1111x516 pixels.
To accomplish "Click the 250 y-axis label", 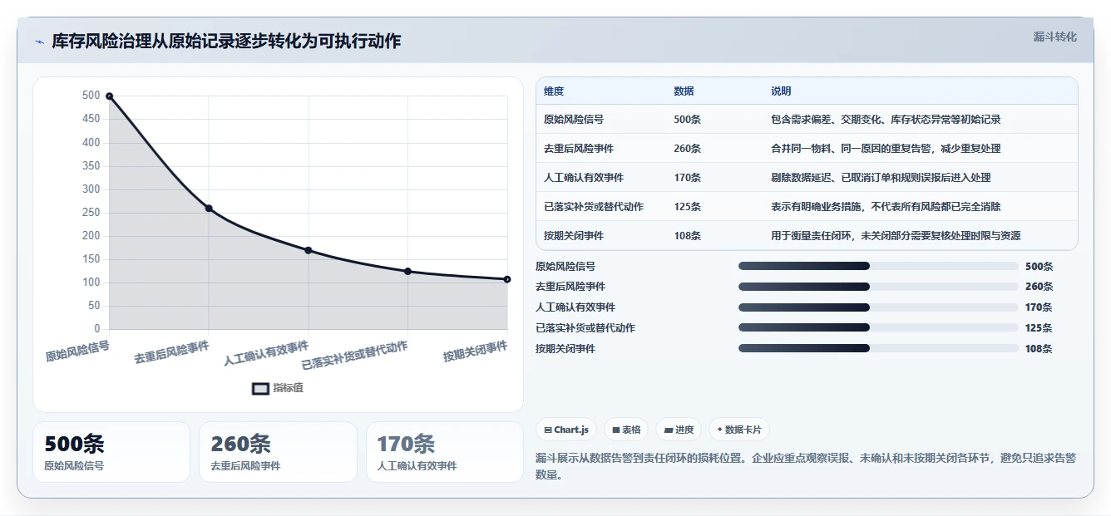I will click(x=91, y=213).
